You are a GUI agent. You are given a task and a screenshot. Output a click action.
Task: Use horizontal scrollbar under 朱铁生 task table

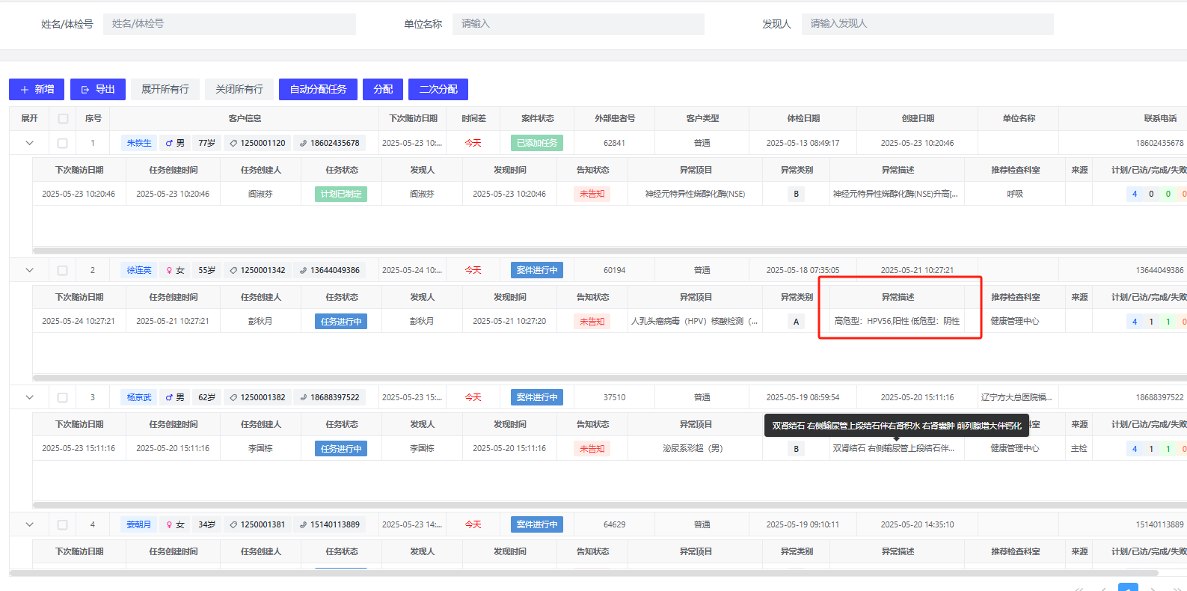[x=610, y=251]
